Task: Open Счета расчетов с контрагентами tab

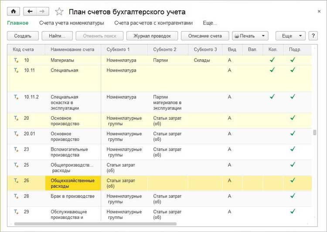Action: click(153, 23)
